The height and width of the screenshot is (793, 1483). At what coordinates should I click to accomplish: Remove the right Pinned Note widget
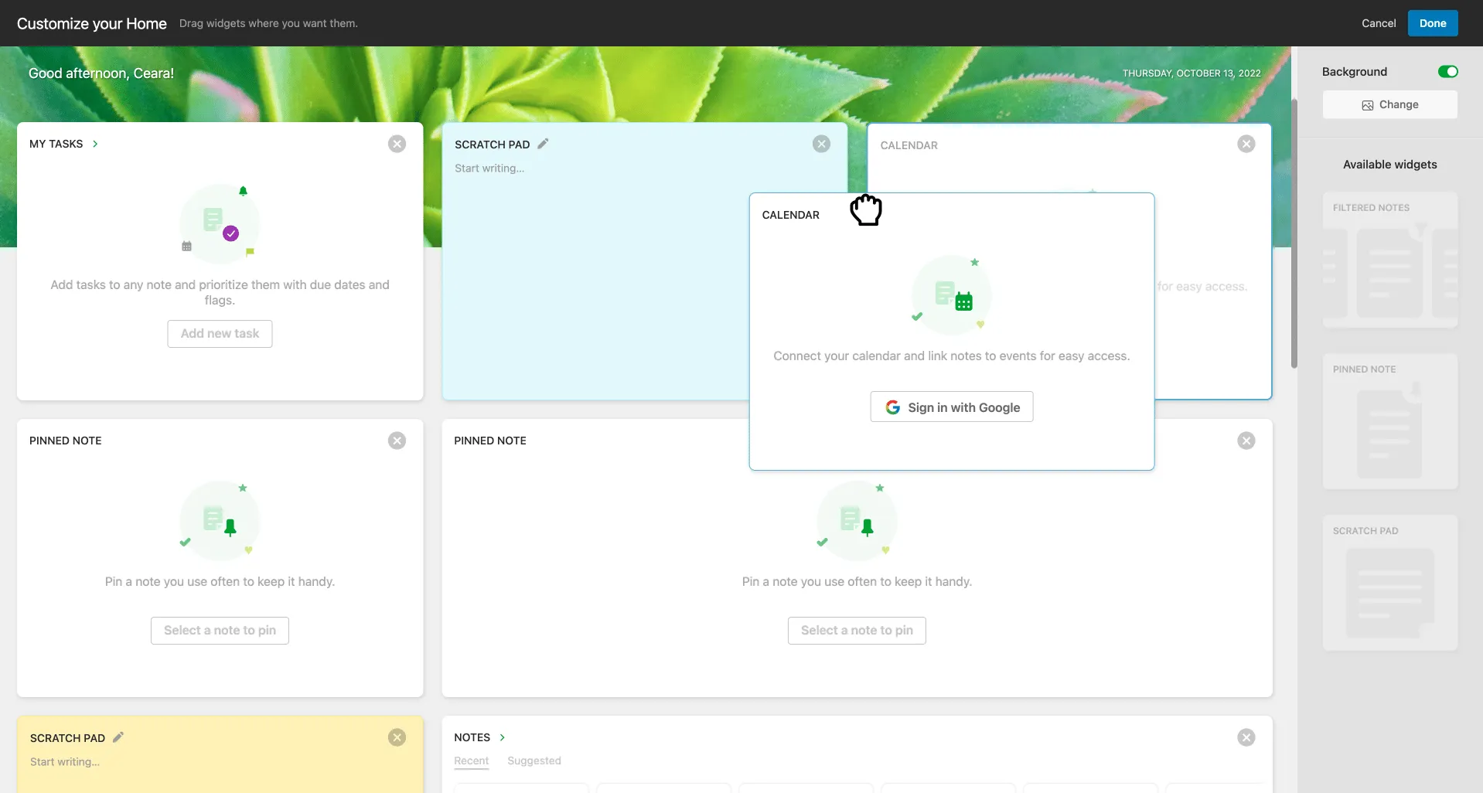tap(1246, 440)
